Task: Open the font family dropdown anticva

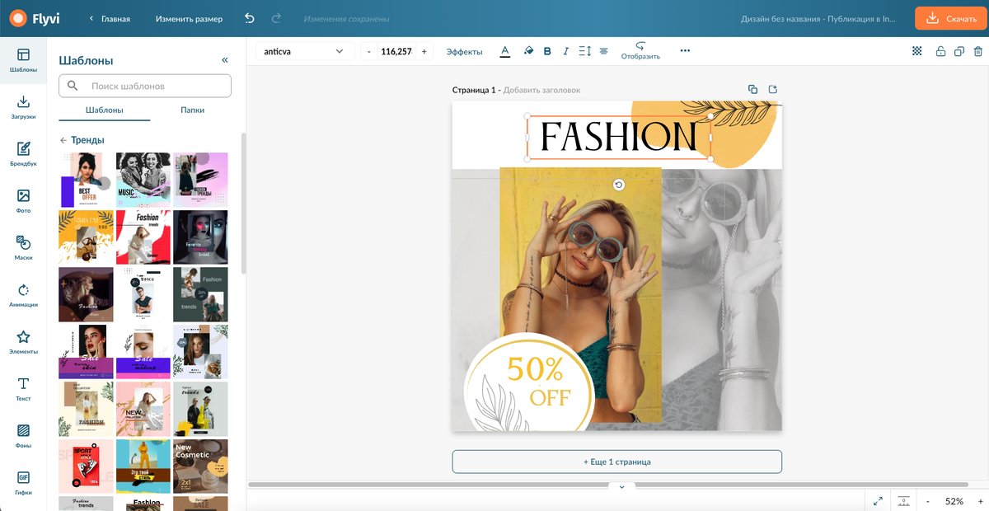Action: (x=303, y=51)
